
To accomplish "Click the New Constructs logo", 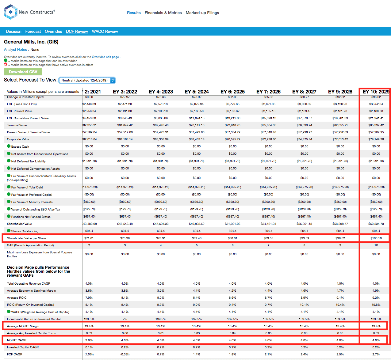I will [29, 12].
